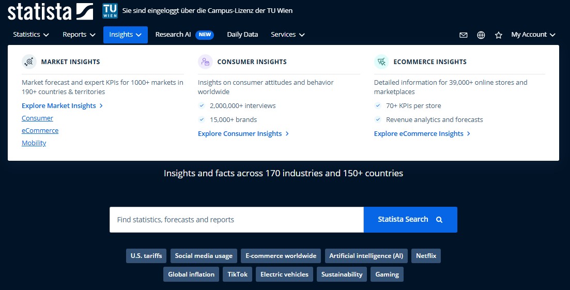Click the NEW badge beside Research AI
The image size is (570, 290).
[205, 35]
